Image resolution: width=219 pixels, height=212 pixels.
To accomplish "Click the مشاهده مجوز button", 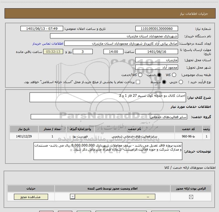I will pyautogui.click(x=31, y=197).
